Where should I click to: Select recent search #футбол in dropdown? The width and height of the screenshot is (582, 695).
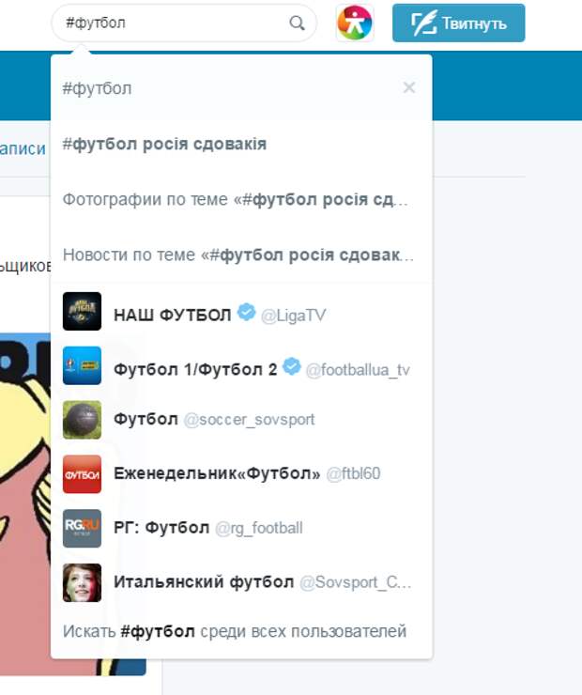coord(241,88)
